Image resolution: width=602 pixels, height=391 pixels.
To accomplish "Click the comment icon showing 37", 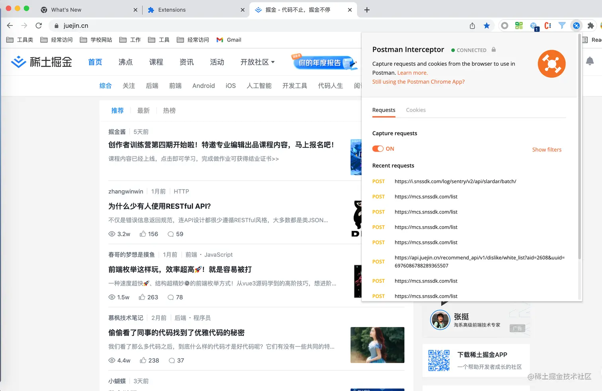I will point(172,361).
